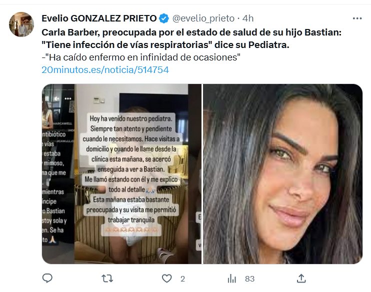
Task: Open the three-dot more options menu
Action: pos(357,18)
